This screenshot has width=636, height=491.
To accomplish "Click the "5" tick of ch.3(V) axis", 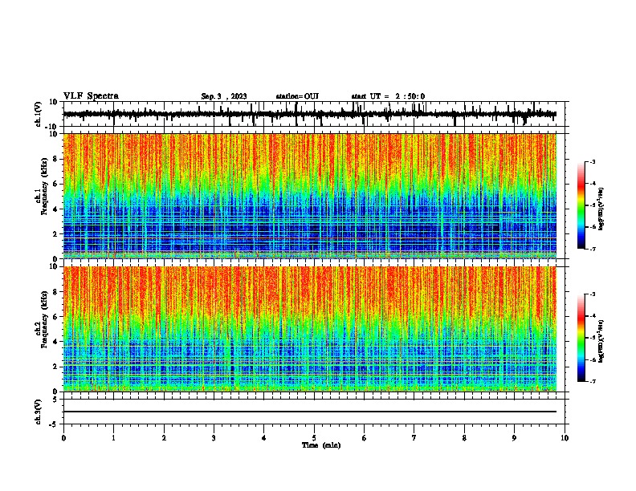I will (55, 400).
